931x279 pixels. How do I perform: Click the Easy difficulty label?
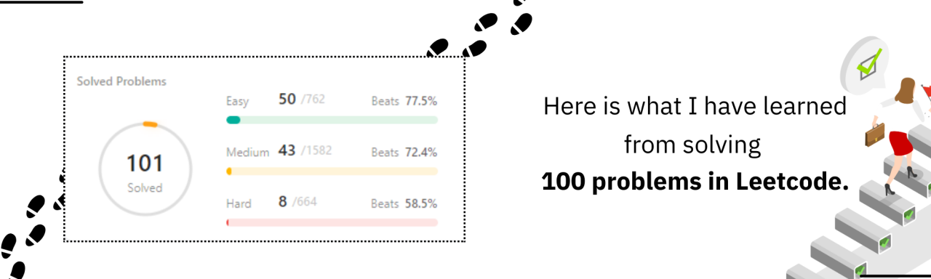pos(237,101)
